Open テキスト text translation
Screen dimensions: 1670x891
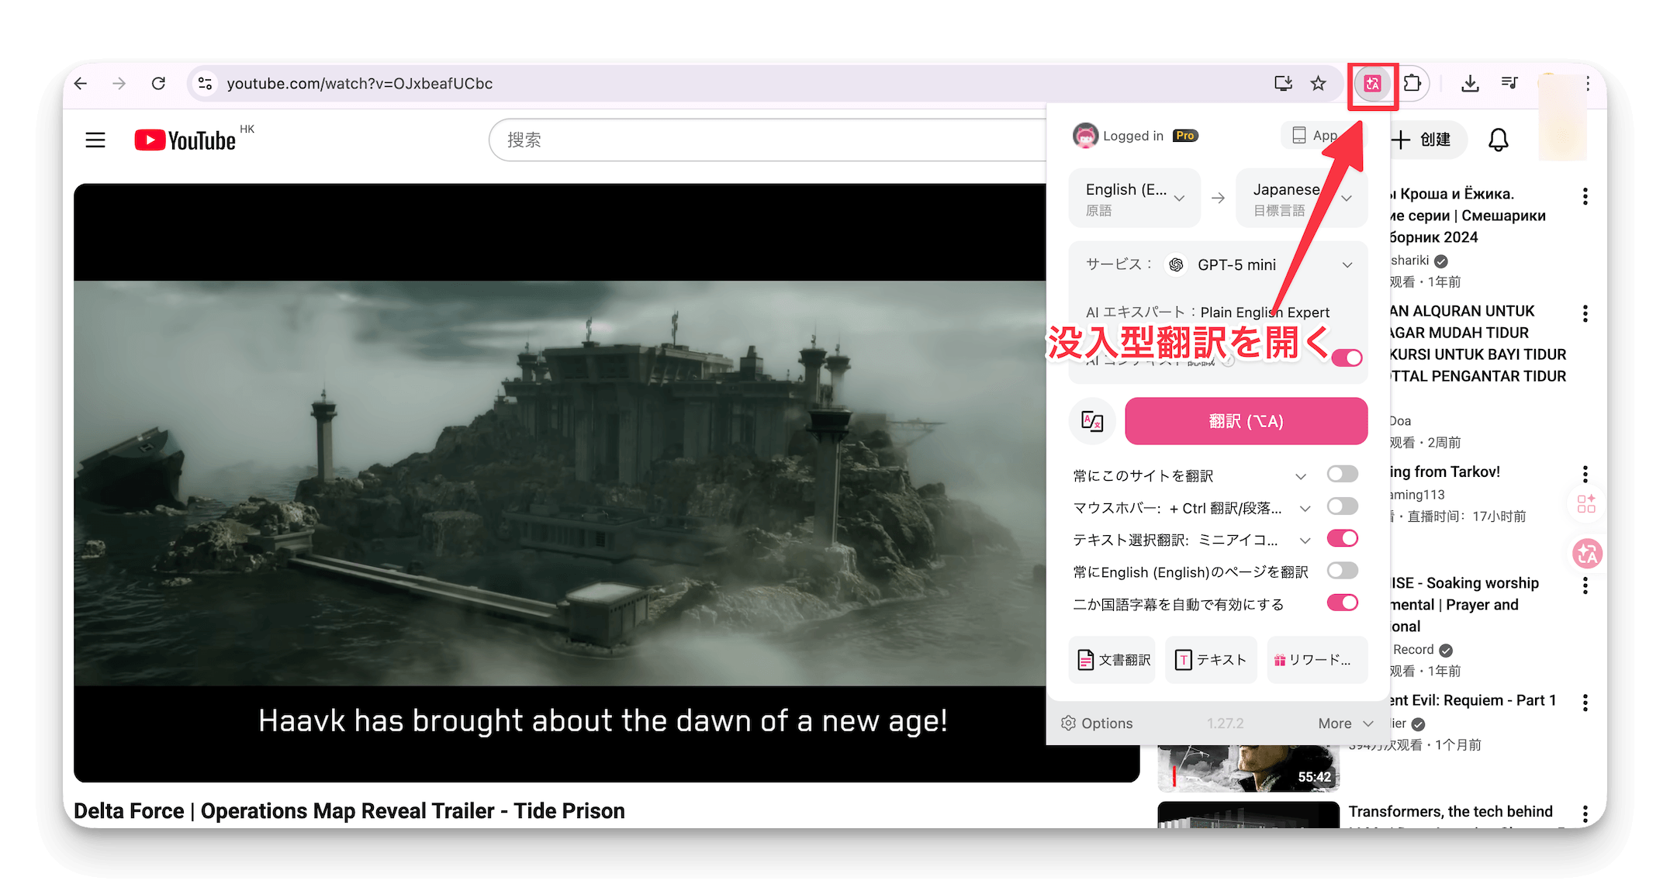(1211, 660)
